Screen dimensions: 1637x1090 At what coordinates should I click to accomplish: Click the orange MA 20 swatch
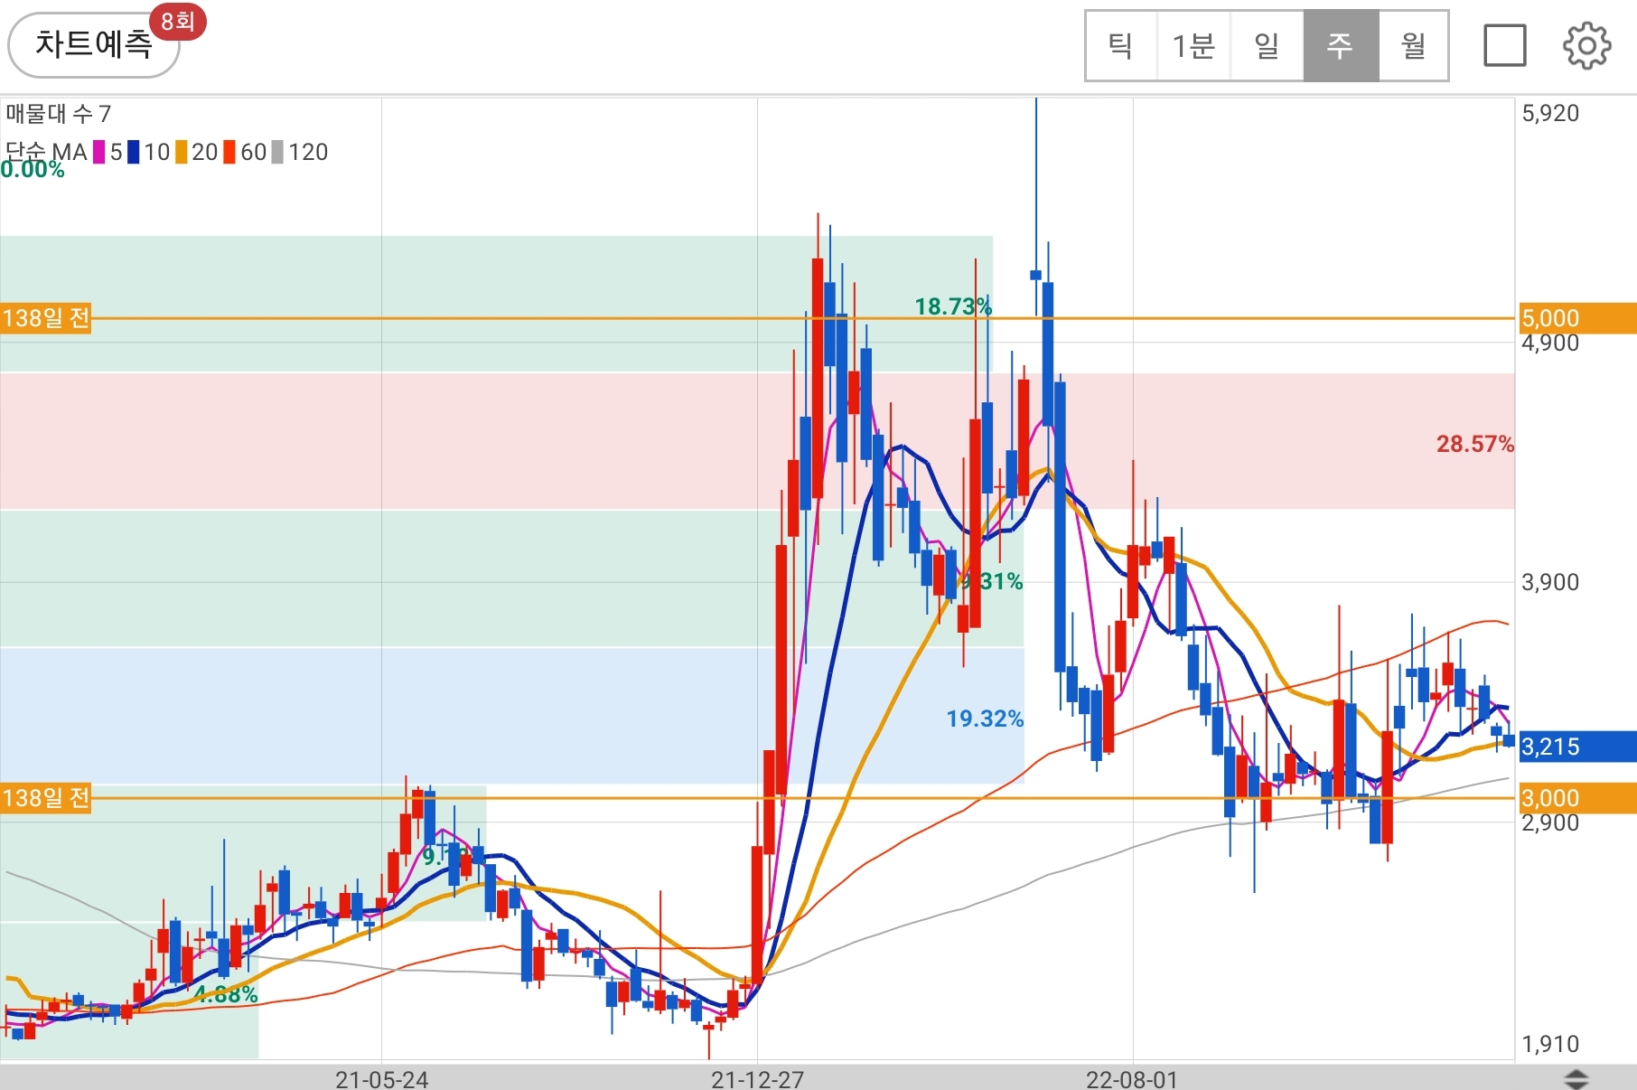tap(182, 152)
